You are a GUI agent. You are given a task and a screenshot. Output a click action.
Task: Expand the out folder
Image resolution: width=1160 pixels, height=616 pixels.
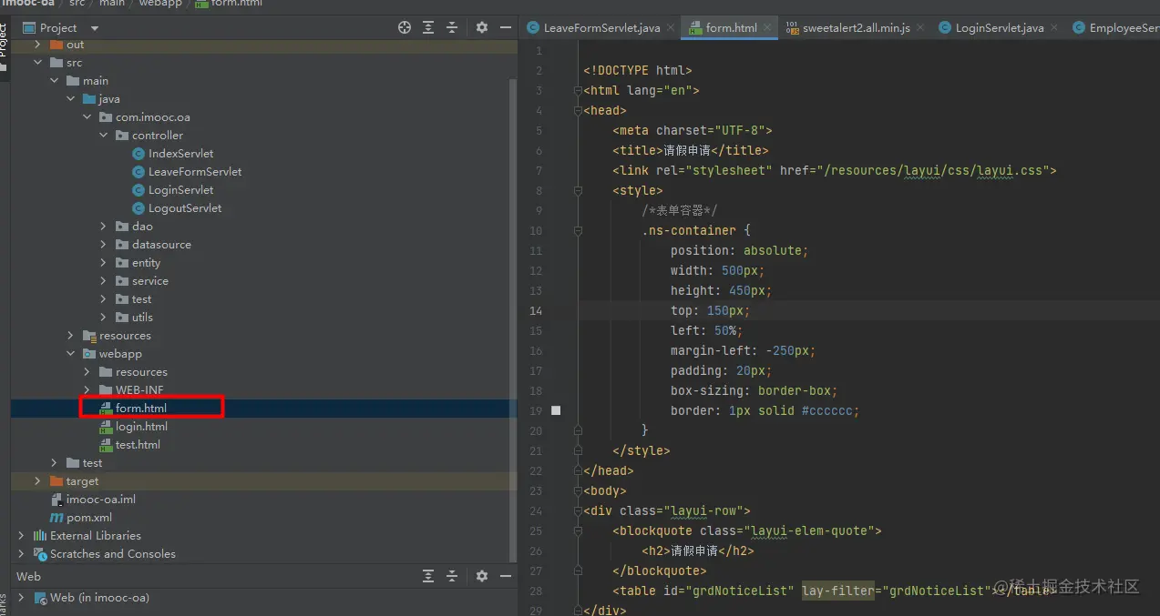click(x=37, y=45)
